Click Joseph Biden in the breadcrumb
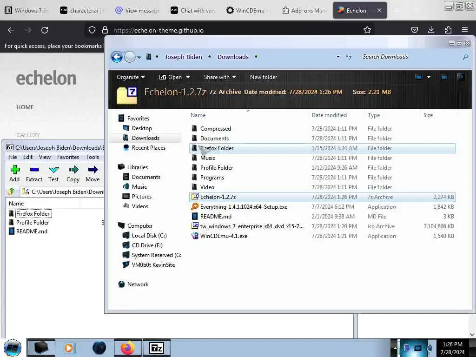 pos(183,57)
